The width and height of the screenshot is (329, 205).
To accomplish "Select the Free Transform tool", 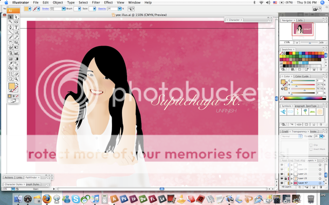I will pos(16,48).
